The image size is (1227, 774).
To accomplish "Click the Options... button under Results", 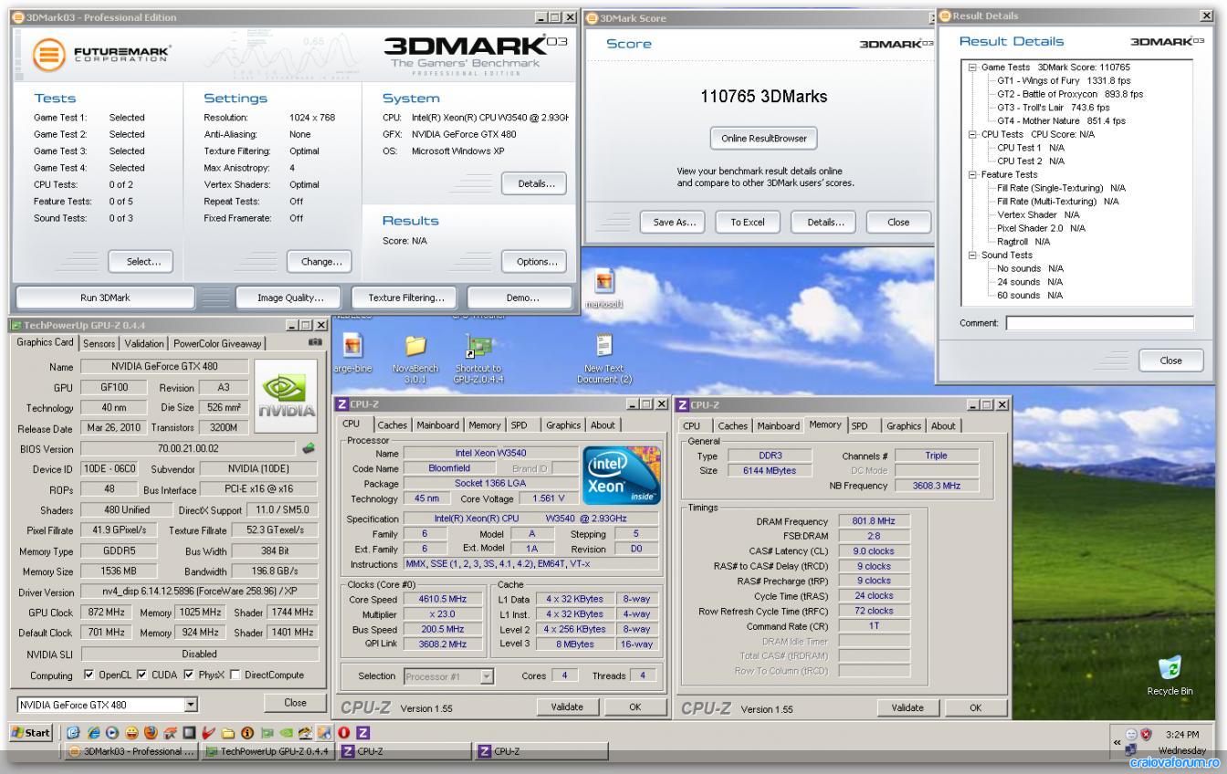I will [533, 261].
